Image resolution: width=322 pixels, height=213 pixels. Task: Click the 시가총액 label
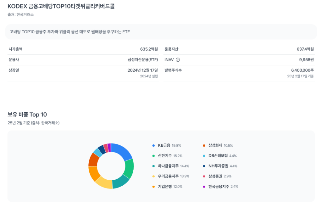16,49
